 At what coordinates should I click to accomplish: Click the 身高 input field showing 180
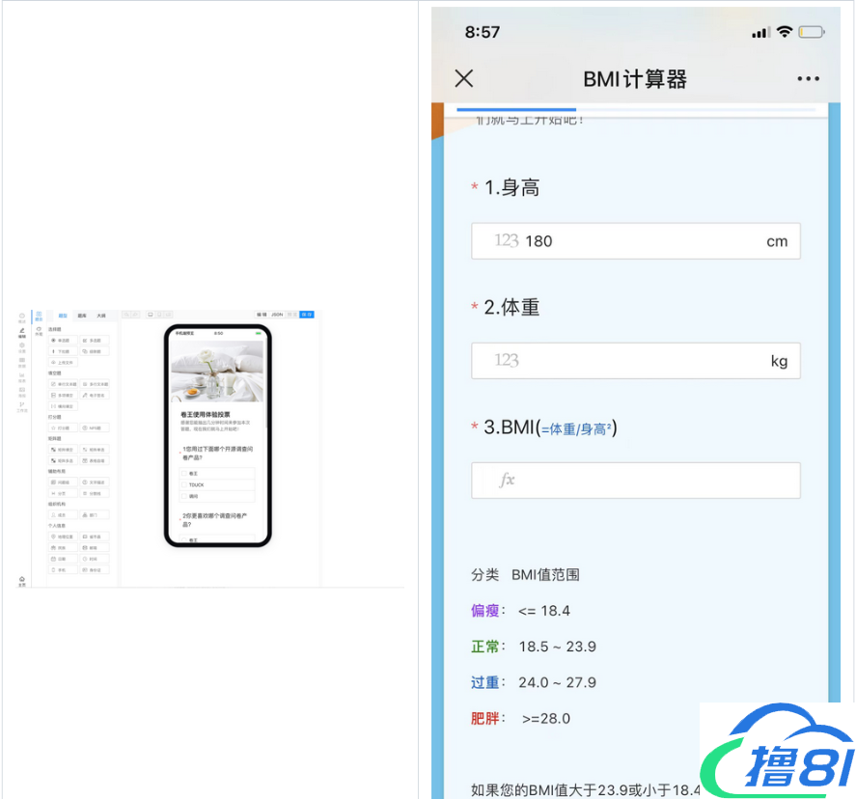635,241
